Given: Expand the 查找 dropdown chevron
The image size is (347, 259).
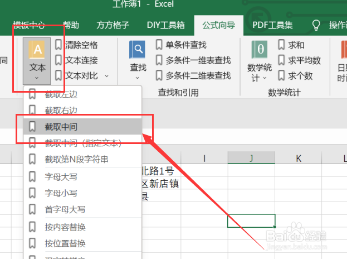Looking at the screenshot, I should tap(137, 78).
